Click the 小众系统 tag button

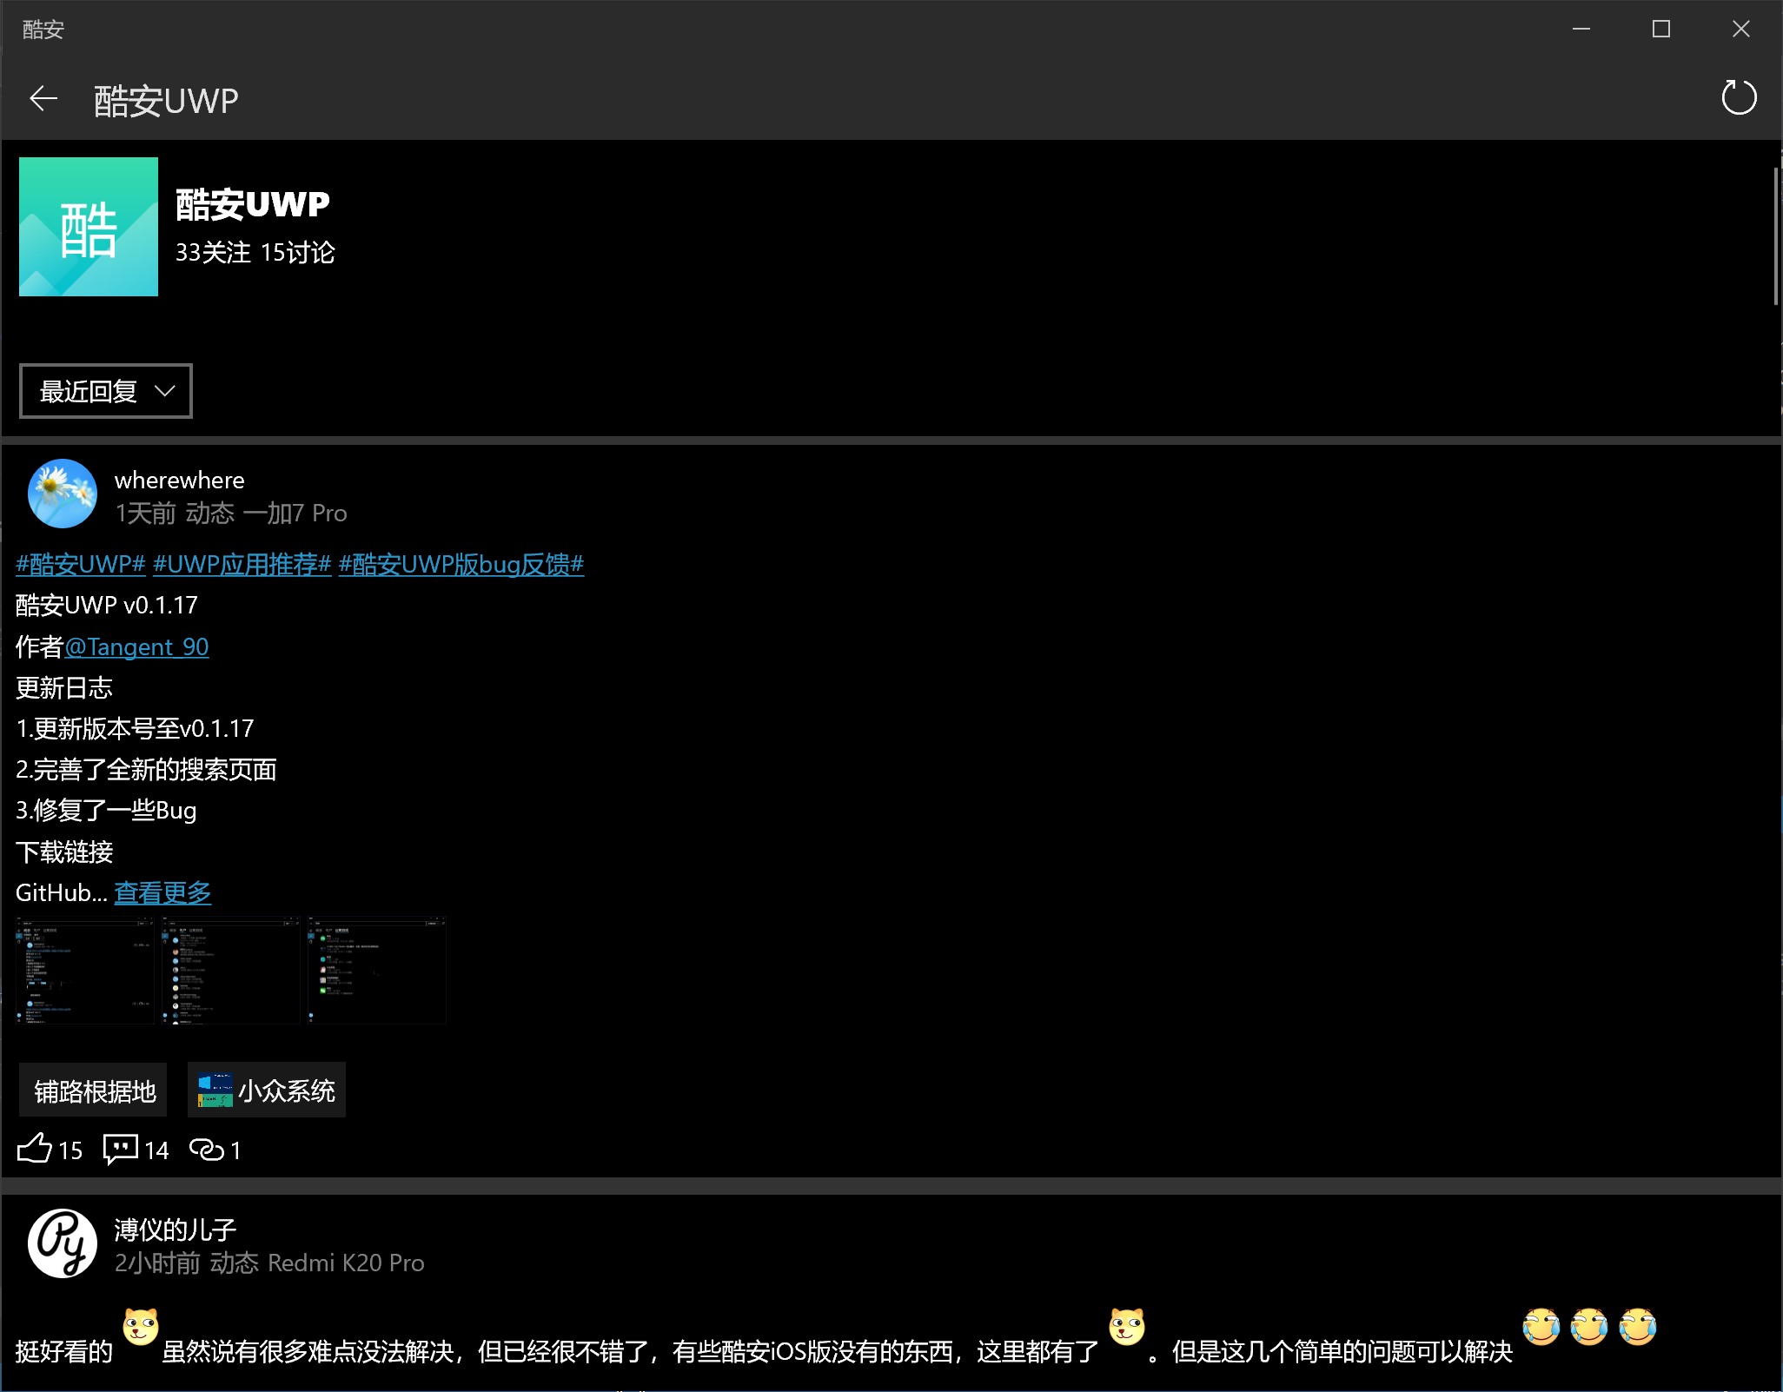pos(267,1090)
